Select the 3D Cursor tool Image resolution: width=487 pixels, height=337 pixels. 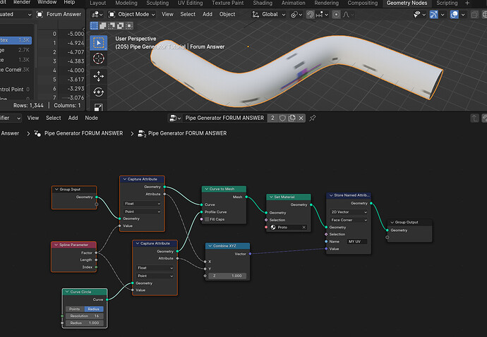(98, 59)
